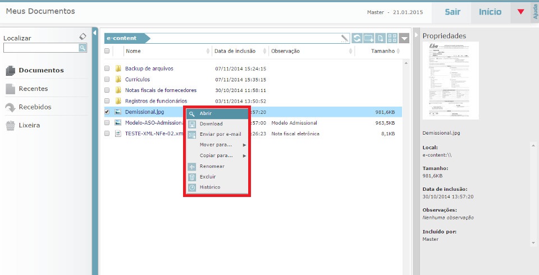Open Lixeira trash in sidebar

(x=29, y=125)
